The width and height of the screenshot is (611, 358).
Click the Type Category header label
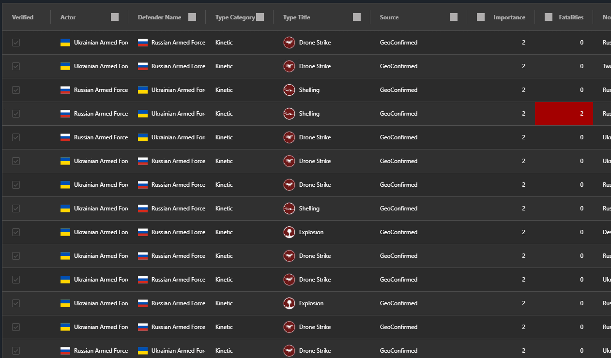[x=235, y=17]
